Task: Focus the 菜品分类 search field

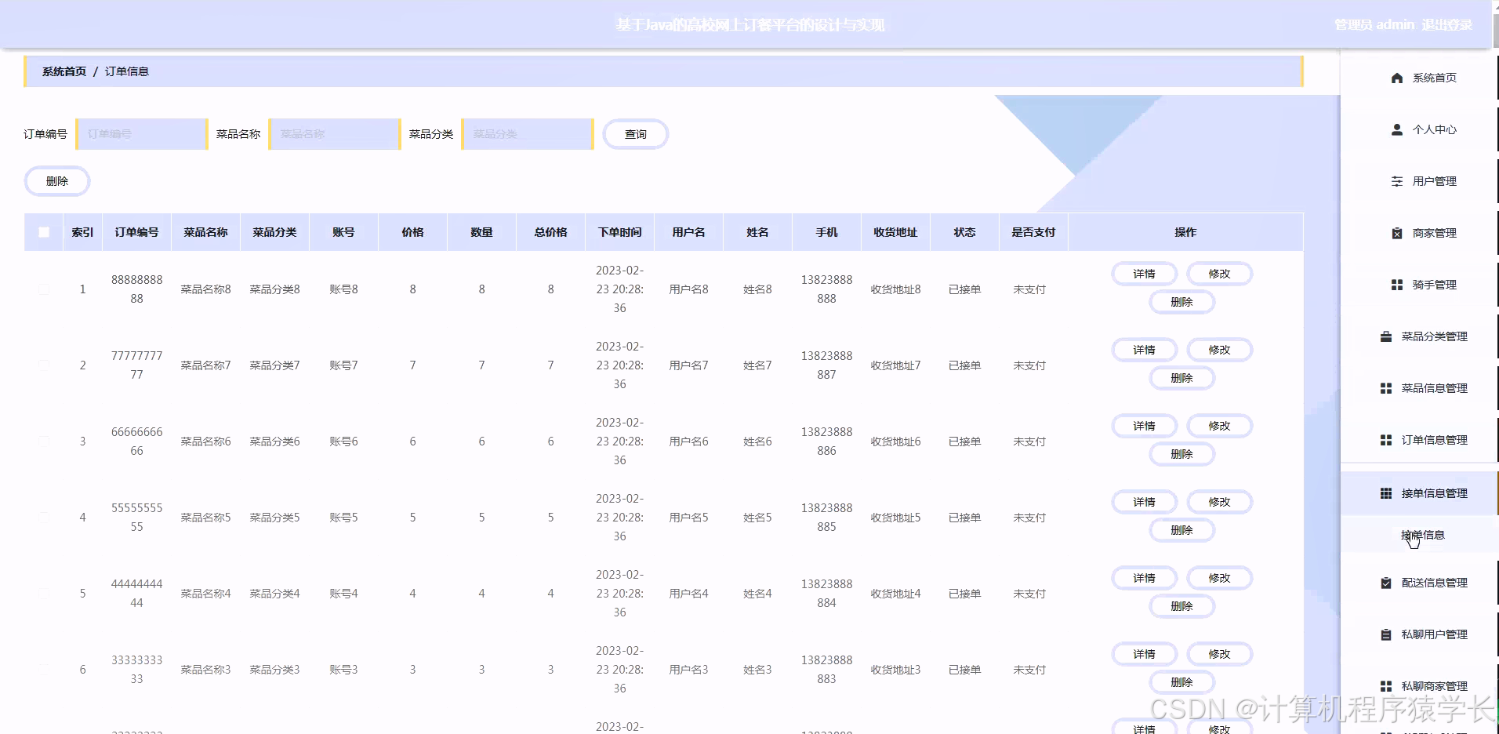Action: coord(528,134)
